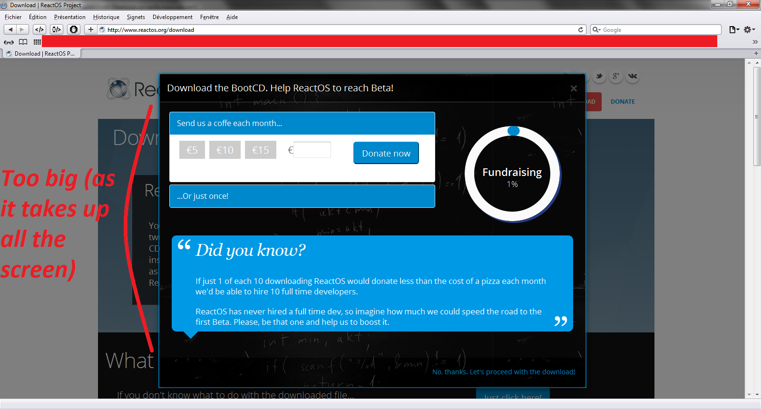
Task: Click the hand stop-sign toolbar icon
Action: click(x=74, y=29)
